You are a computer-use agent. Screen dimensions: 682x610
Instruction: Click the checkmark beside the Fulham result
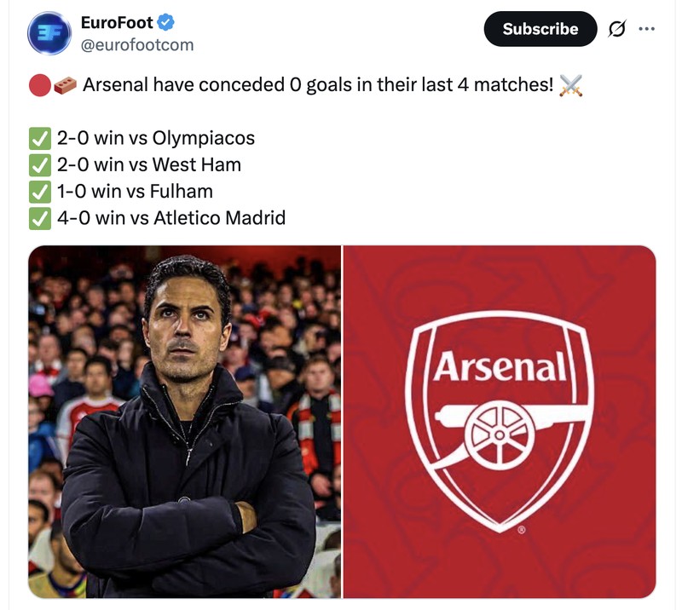pos(38,191)
